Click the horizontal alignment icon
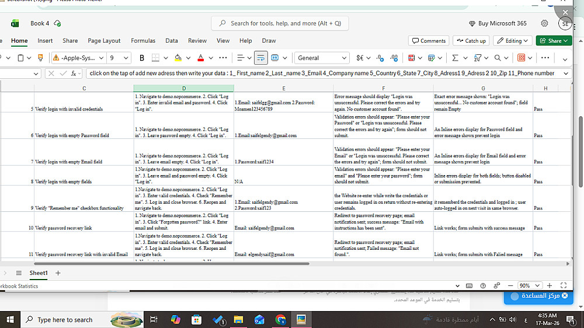584x328 pixels. click(241, 58)
